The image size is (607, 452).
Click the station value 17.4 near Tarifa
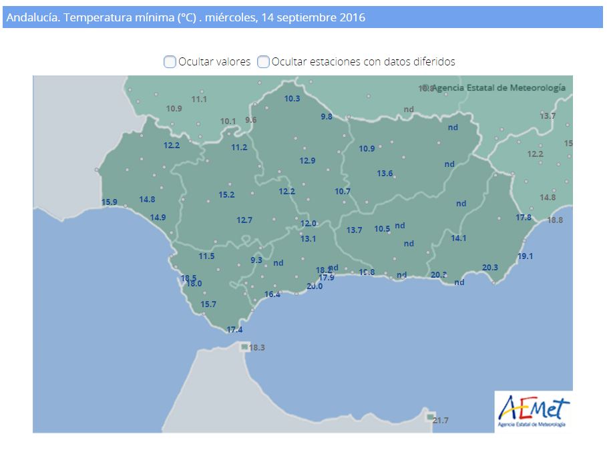pyautogui.click(x=234, y=330)
